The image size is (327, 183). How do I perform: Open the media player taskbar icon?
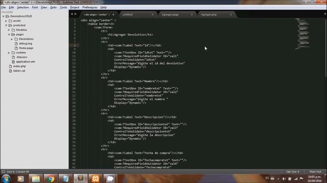(x=20, y=178)
